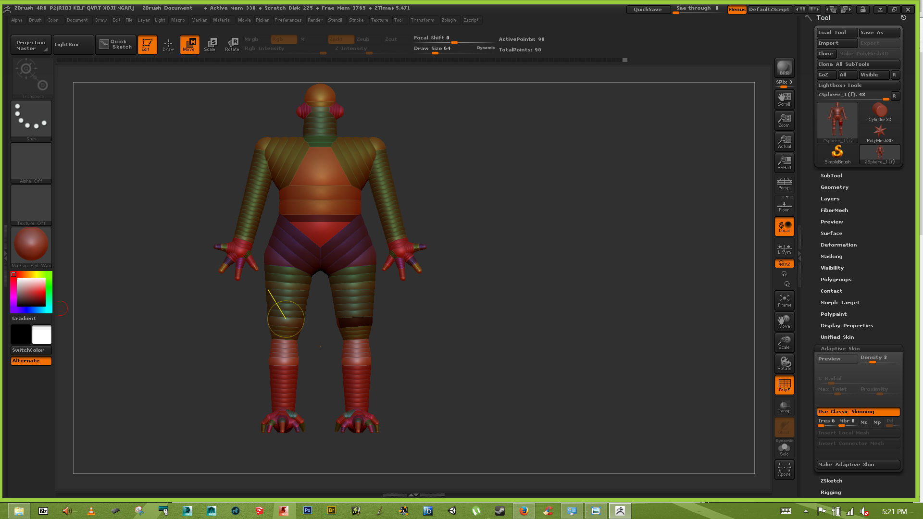Switch to Edit mode in the toolbar
The height and width of the screenshot is (519, 923).
pyautogui.click(x=147, y=44)
